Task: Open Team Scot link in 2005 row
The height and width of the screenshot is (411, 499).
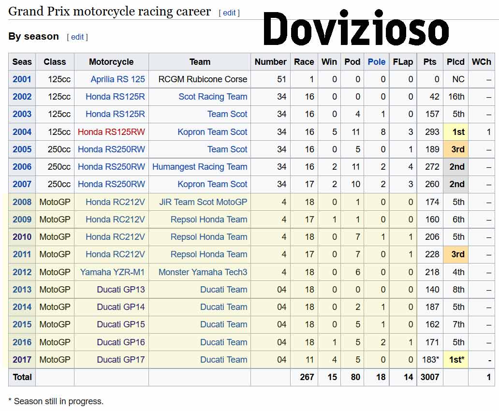Action: [x=227, y=149]
